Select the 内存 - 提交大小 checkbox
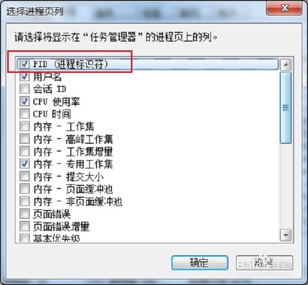308x285 pixels. 25,176
